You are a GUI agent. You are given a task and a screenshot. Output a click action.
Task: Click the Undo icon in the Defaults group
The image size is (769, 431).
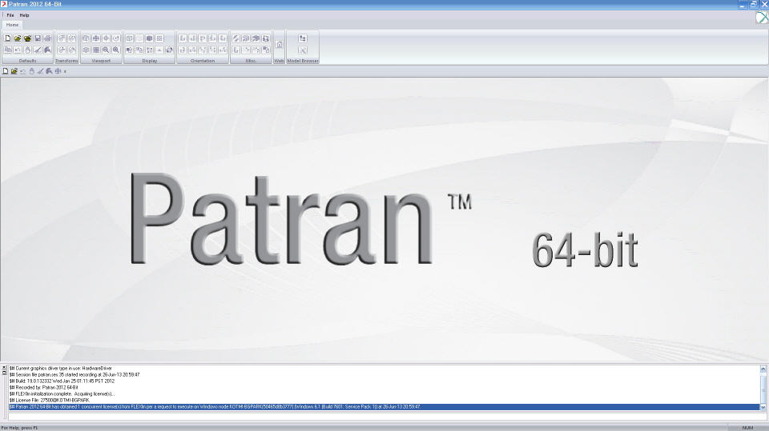click(x=18, y=50)
